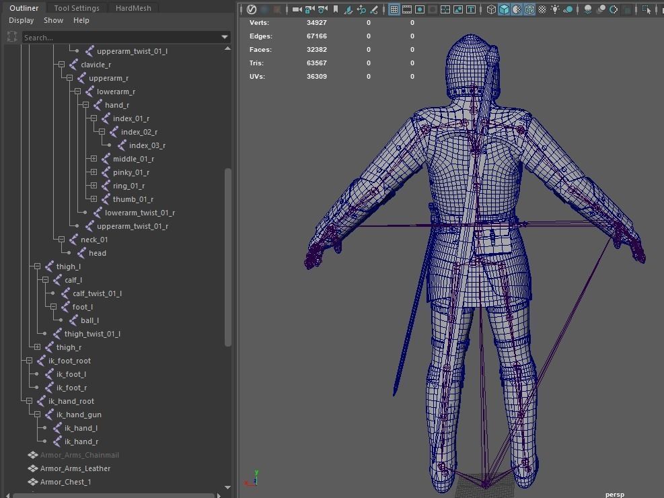This screenshot has height=498, width=664.
Task: Open the outliner Help menu
Action: 81,20
